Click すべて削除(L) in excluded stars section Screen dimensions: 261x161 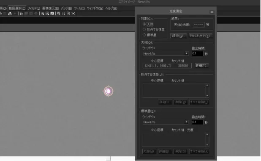tap(199, 102)
